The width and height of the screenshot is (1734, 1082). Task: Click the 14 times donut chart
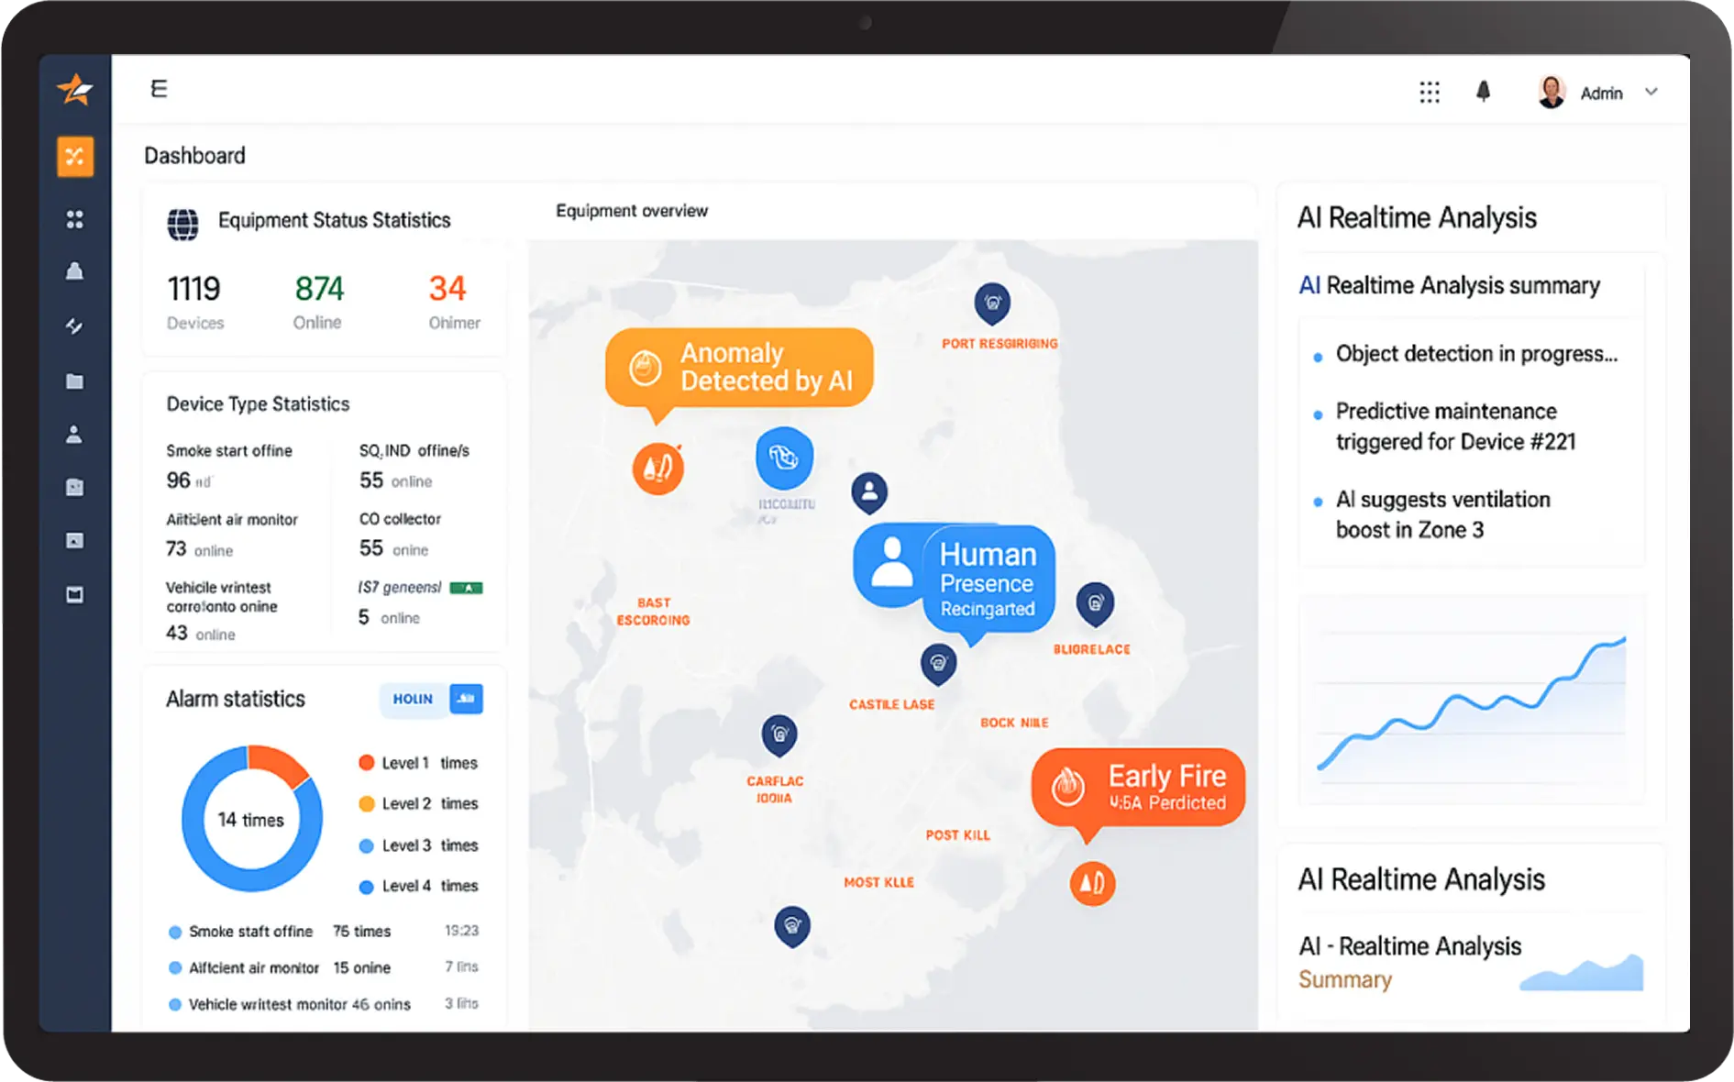(x=251, y=819)
